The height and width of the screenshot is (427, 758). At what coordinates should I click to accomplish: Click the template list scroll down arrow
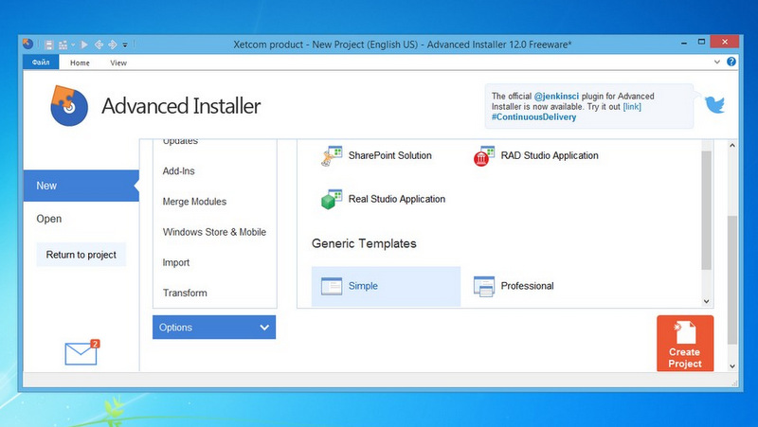706,301
